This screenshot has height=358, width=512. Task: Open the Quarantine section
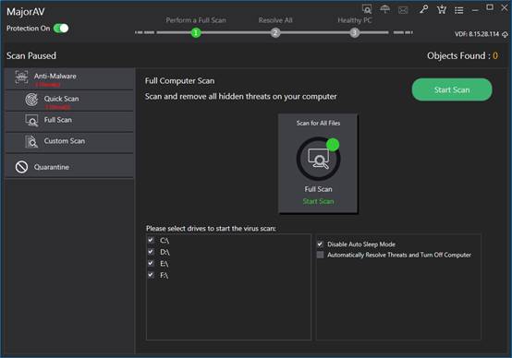[69, 167]
